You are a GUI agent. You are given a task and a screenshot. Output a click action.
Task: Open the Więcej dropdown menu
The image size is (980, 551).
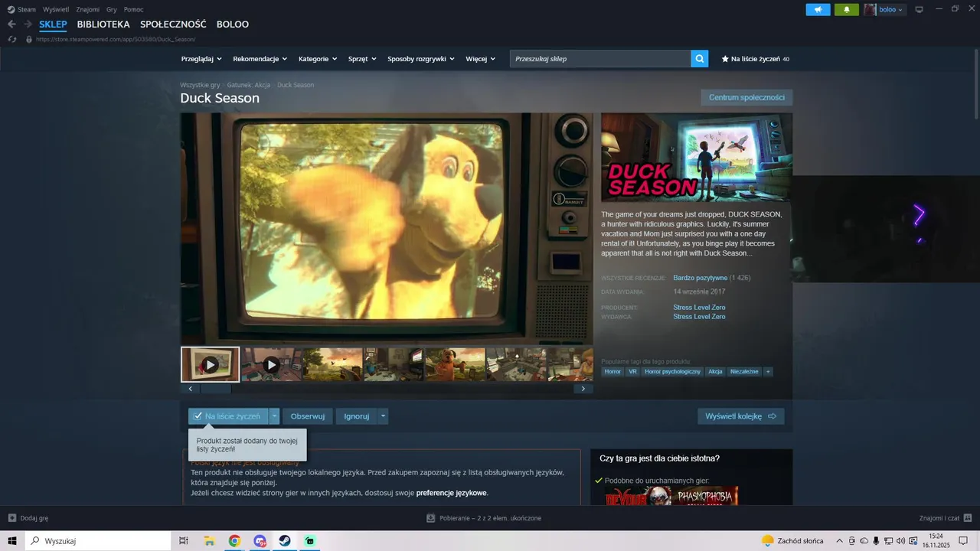[x=480, y=59]
